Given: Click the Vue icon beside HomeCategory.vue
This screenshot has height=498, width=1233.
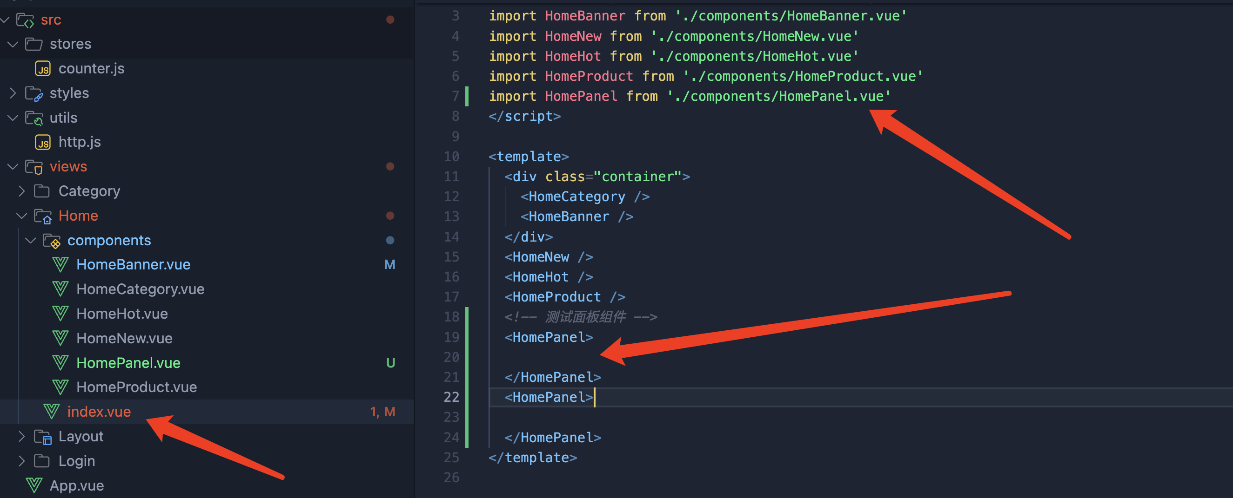Looking at the screenshot, I should [x=60, y=288].
